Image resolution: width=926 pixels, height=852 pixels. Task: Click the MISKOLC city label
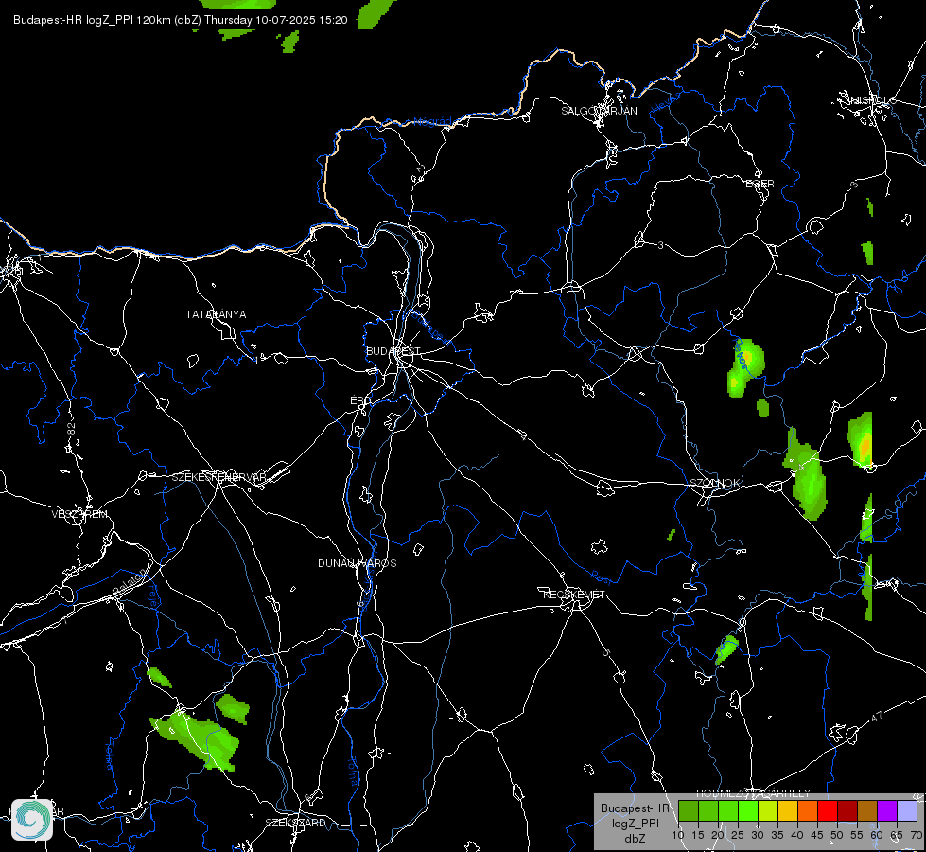pos(871,100)
